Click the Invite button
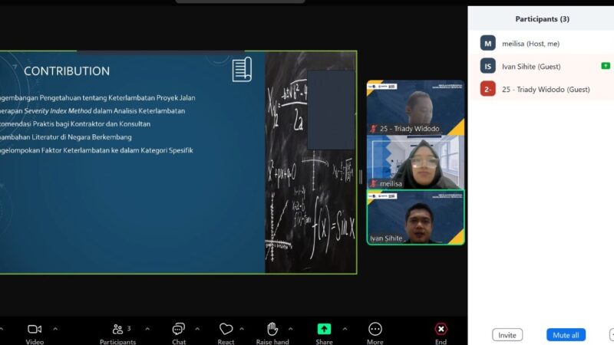The height and width of the screenshot is (345, 614). 507,335
